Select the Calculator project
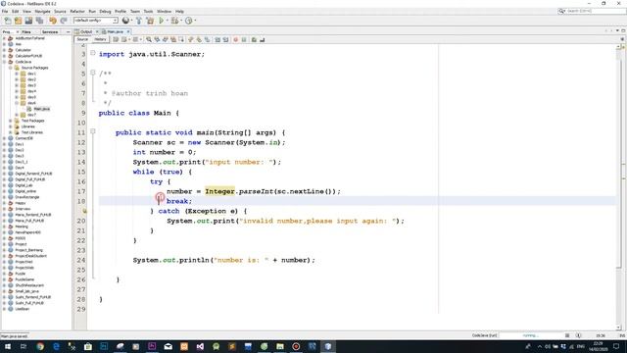 pyautogui.click(x=23, y=50)
